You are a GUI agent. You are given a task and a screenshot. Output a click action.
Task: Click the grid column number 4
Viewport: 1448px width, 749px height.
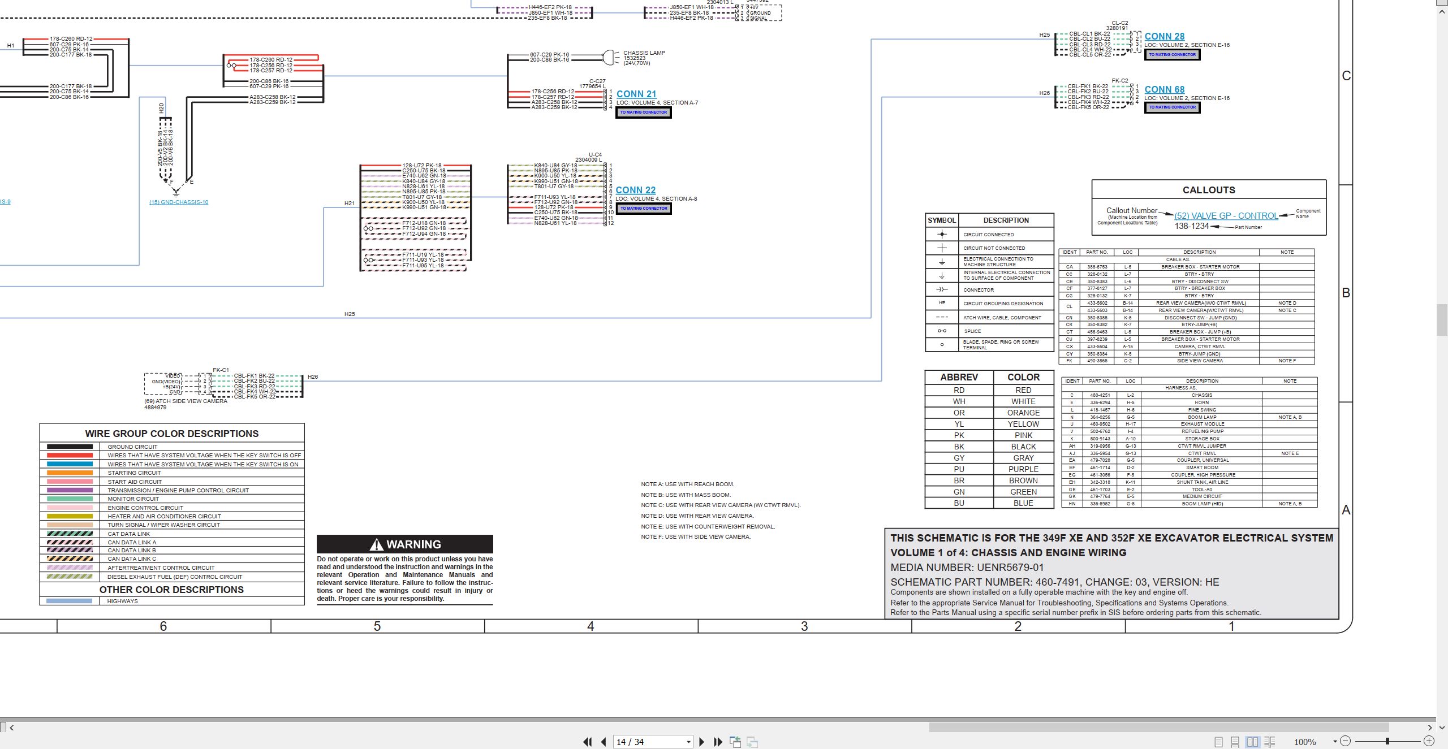pos(591,626)
